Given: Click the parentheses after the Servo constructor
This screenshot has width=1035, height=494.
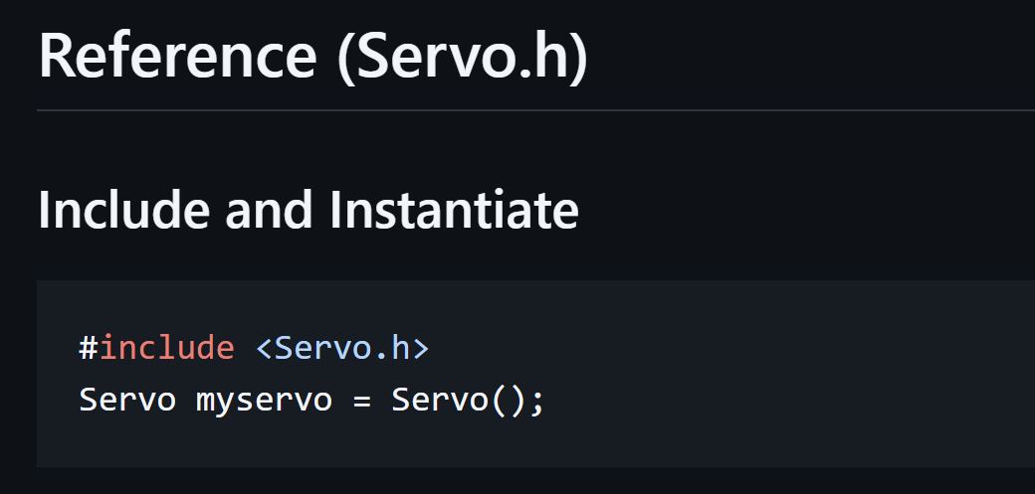Looking at the screenshot, I should (x=509, y=400).
